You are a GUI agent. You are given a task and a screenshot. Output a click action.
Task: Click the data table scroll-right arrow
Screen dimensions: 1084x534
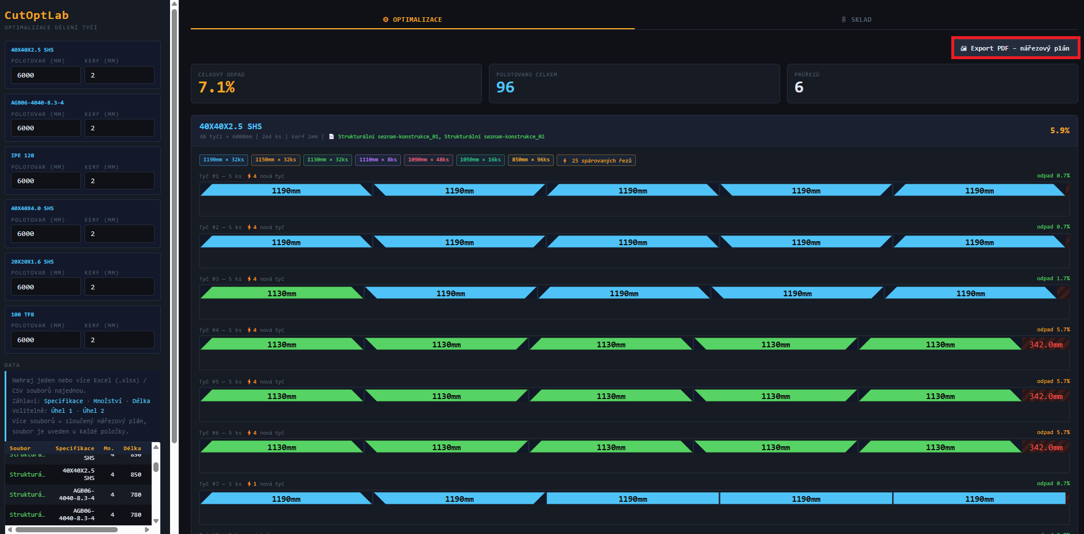click(x=147, y=529)
